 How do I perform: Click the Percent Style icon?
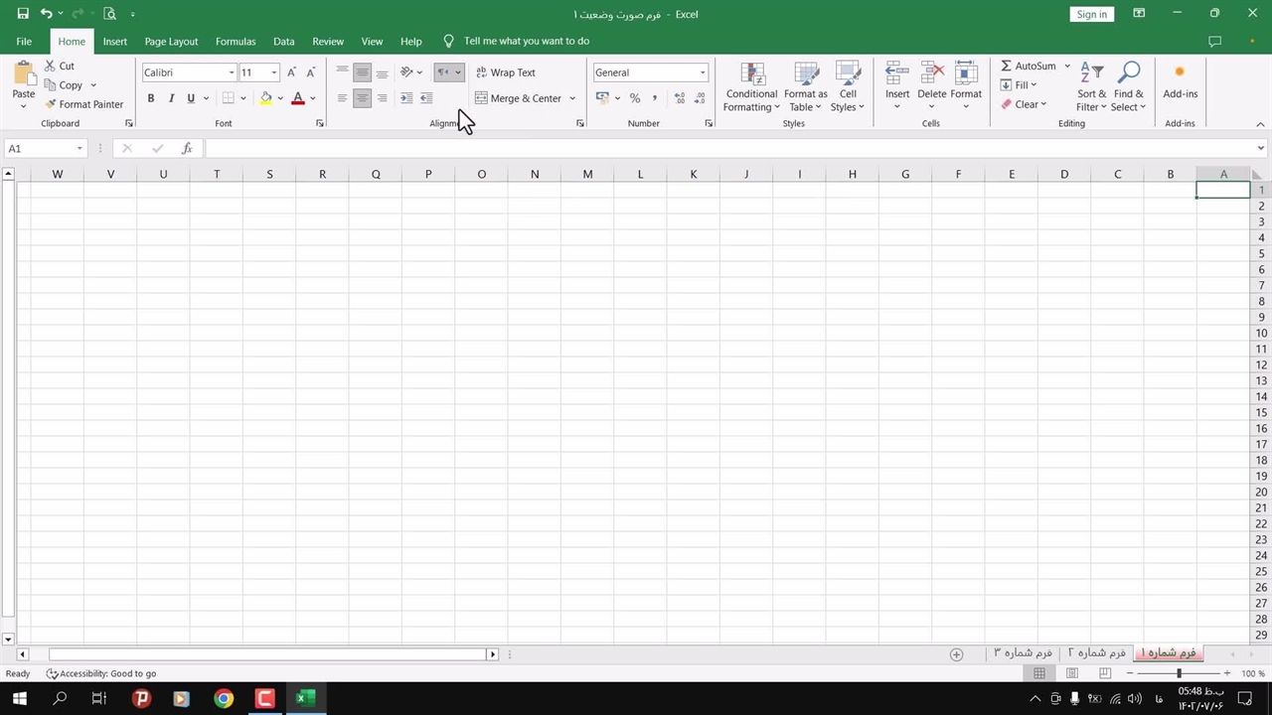tap(635, 98)
